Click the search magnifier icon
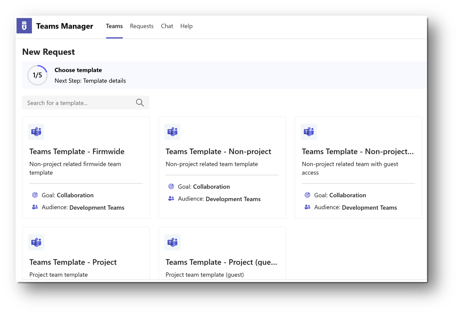The width and height of the screenshot is (462, 317). click(140, 102)
